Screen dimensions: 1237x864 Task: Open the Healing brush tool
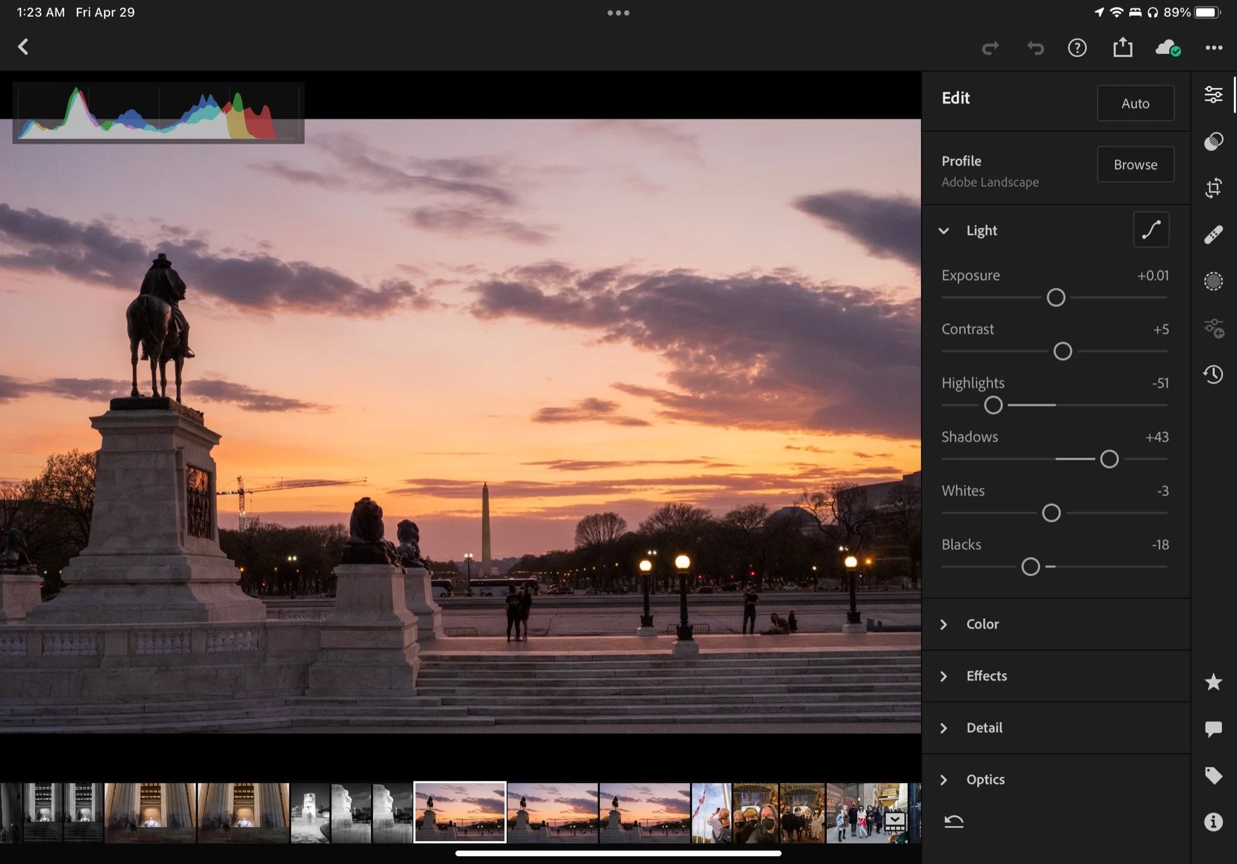point(1214,234)
